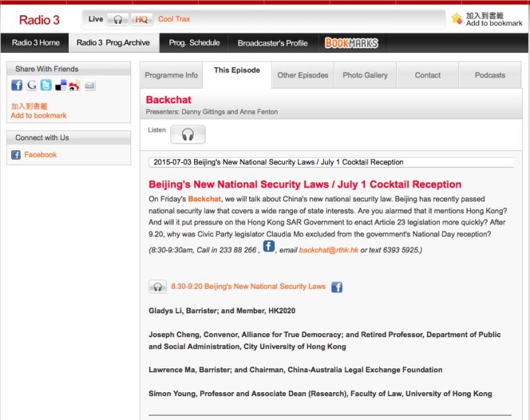Open the backchat@rthk.hk email link
Image resolution: width=530 pixels, height=420 pixels.
pos(328,250)
